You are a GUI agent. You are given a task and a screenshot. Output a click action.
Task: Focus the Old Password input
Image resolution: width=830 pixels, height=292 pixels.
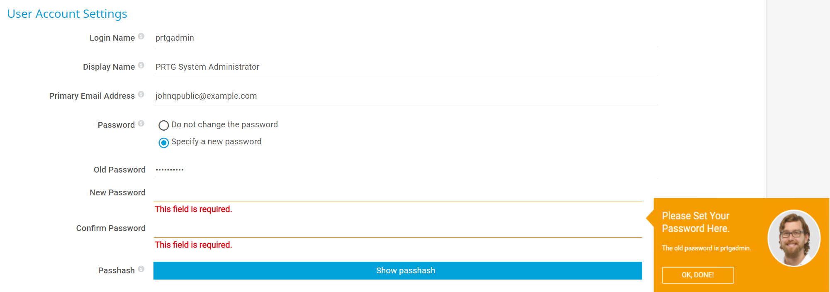405,170
